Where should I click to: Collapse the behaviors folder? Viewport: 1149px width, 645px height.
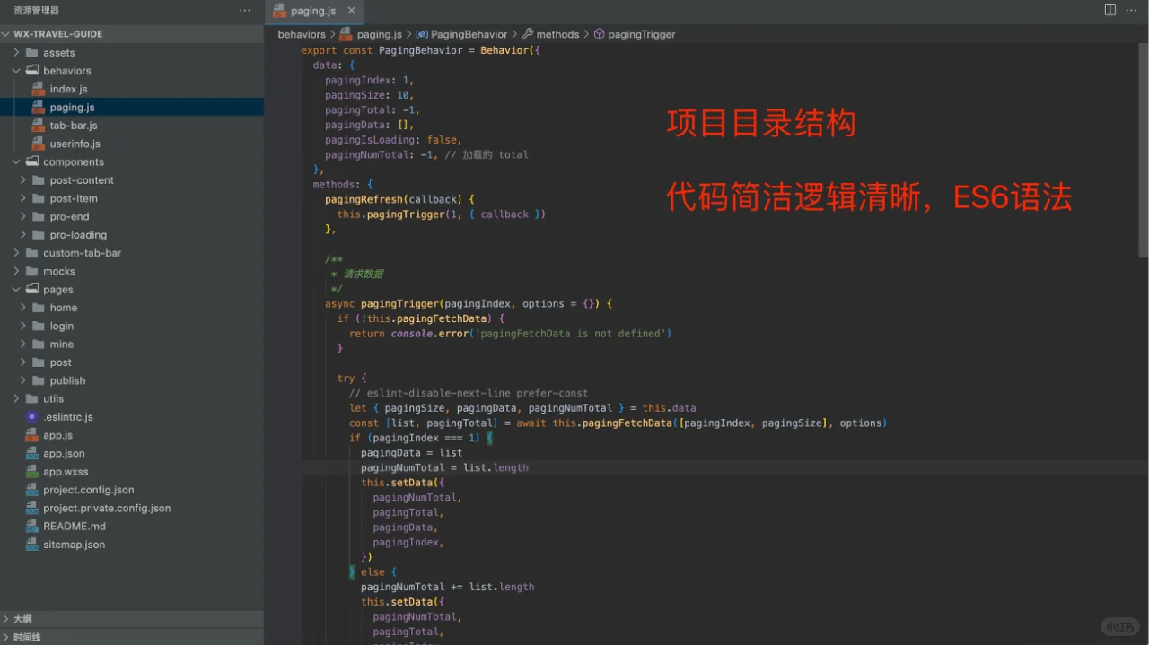click(x=15, y=70)
